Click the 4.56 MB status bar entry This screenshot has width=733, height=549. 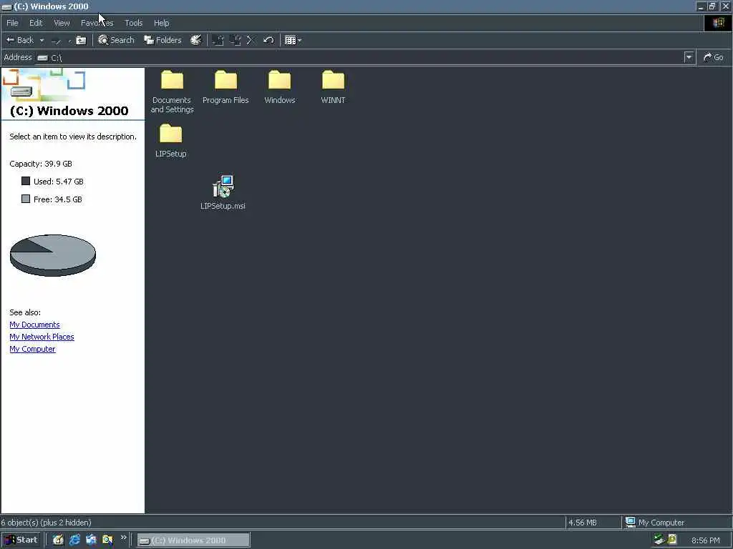(583, 523)
